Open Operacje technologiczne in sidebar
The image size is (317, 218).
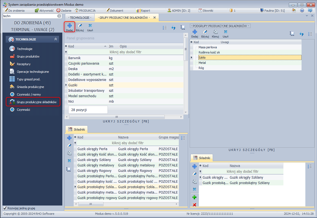click(x=33, y=72)
